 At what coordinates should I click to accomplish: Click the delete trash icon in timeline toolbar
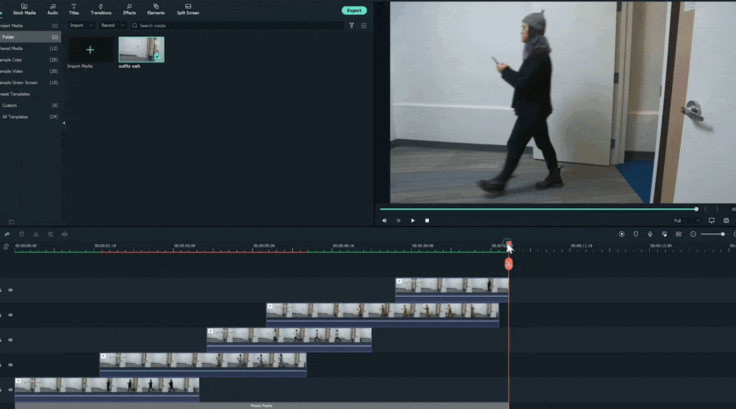(22, 234)
